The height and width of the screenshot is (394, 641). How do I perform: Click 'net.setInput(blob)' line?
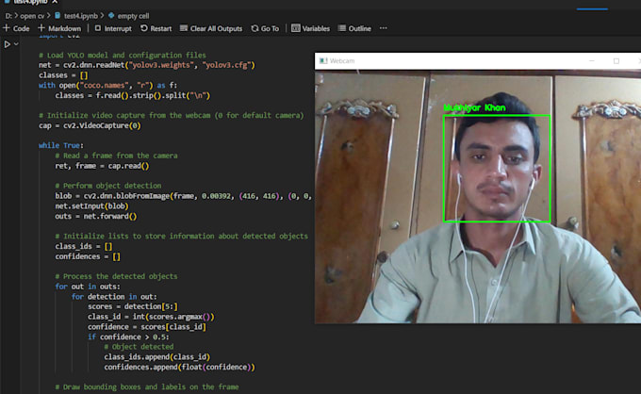pyautogui.click(x=91, y=206)
